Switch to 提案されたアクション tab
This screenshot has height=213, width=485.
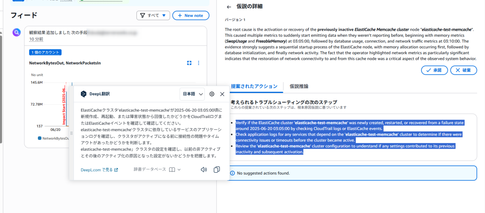pos(254,86)
